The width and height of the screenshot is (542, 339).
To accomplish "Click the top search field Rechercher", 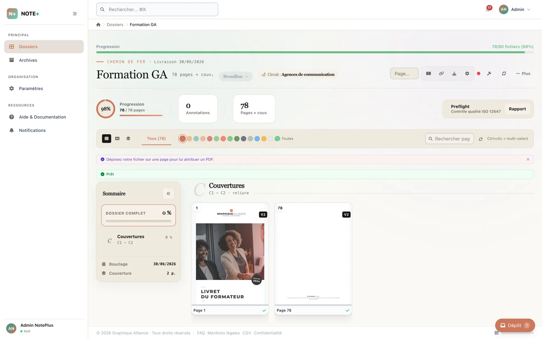I will [157, 9].
